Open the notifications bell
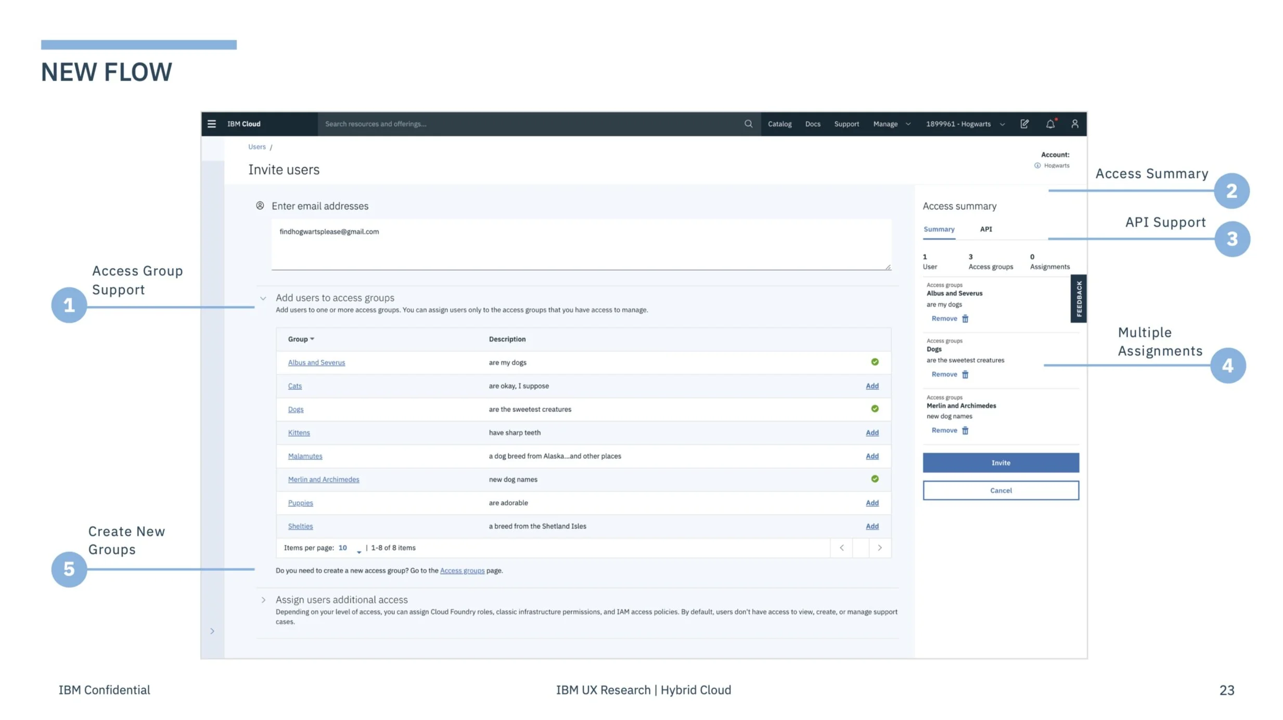The width and height of the screenshot is (1283, 720). point(1050,124)
